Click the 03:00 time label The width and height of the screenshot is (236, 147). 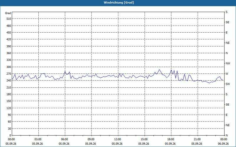38,139
